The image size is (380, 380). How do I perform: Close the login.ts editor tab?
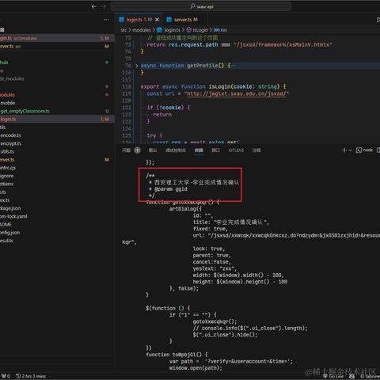point(157,20)
